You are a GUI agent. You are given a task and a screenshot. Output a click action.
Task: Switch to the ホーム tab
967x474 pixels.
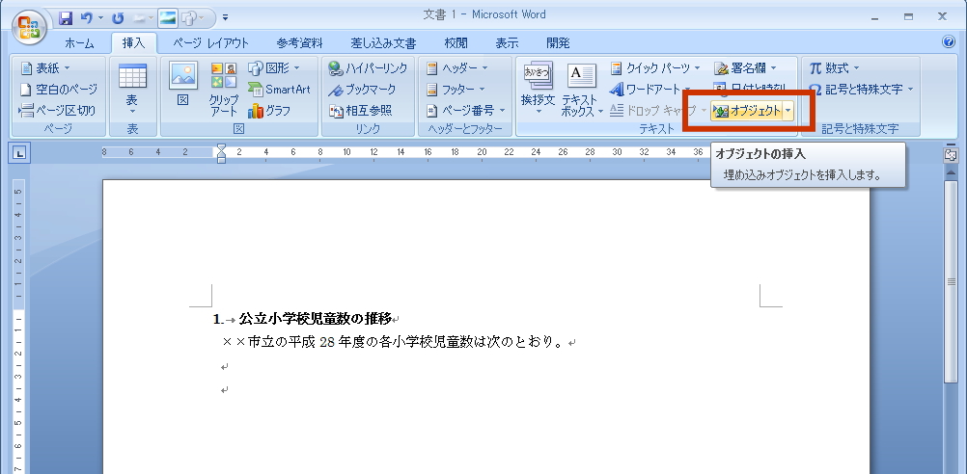[79, 43]
